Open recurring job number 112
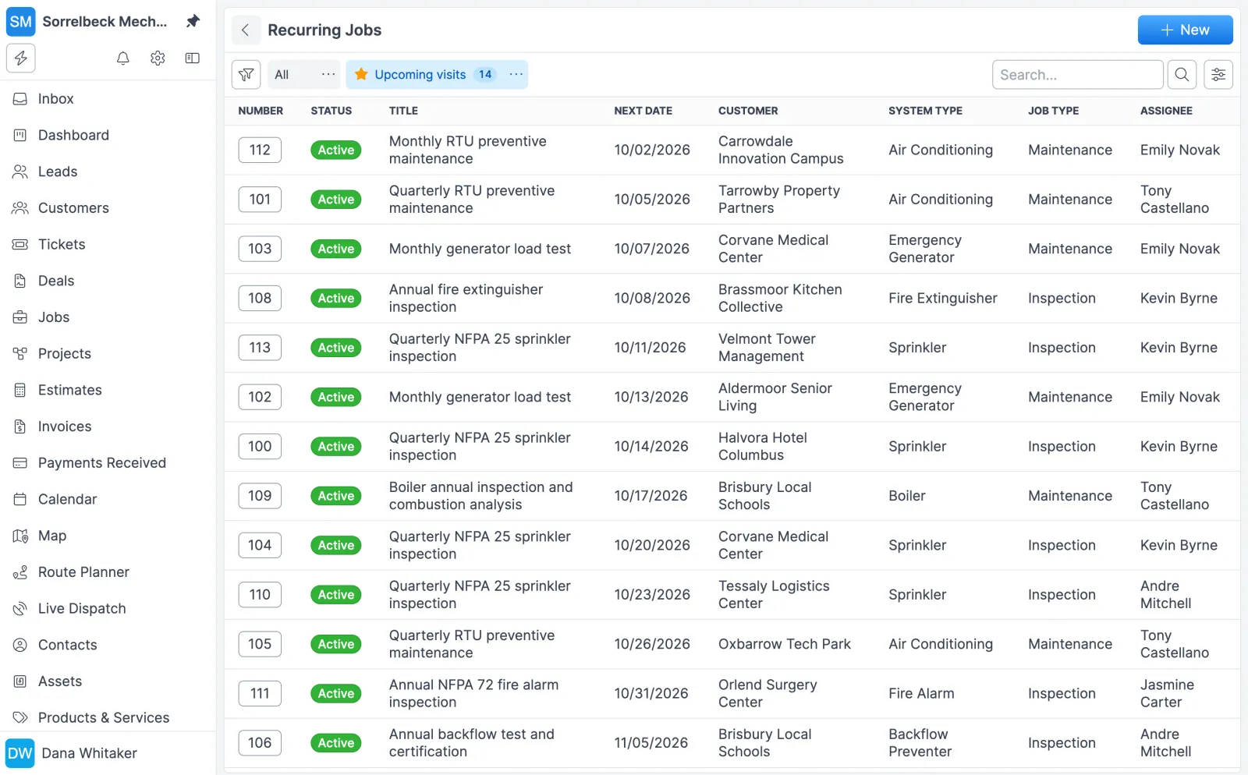 [260, 150]
